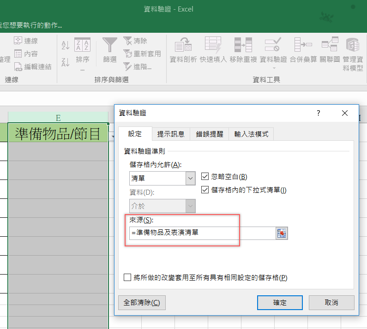The image size is (367, 329).
Task: Click the Clear All (全部清除) button
Action: pyautogui.click(x=142, y=303)
